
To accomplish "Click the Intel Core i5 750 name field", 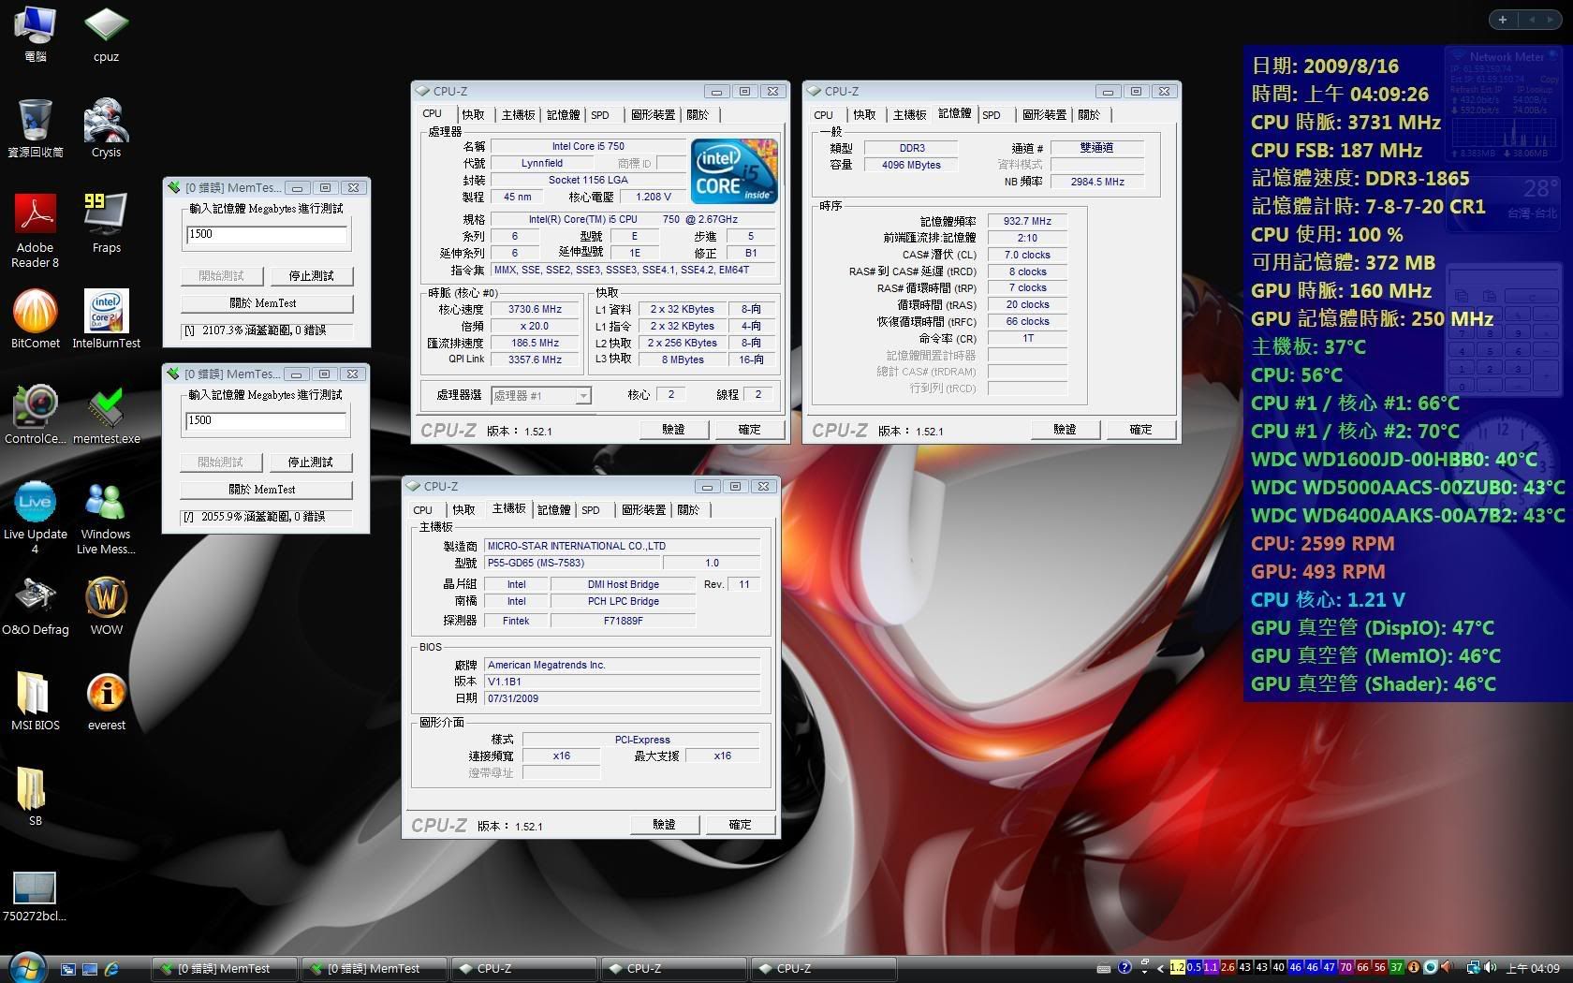I will pyautogui.click(x=588, y=146).
